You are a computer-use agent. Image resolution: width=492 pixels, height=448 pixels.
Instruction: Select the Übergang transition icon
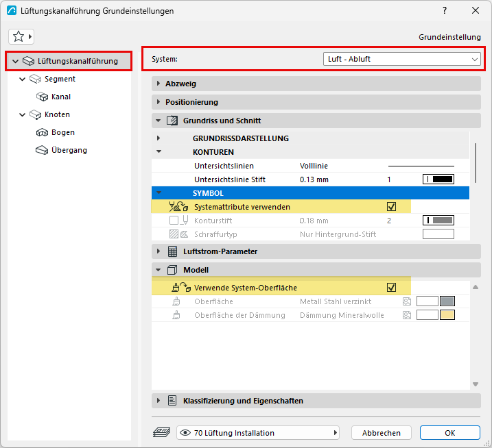pos(42,151)
